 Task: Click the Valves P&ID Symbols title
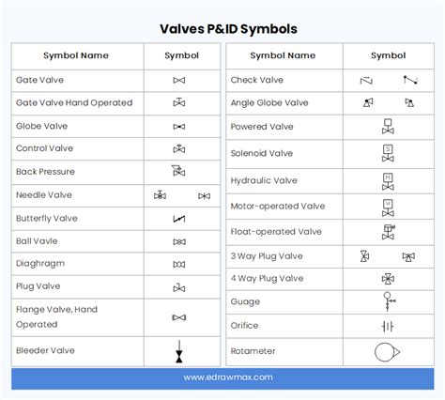(x=228, y=29)
